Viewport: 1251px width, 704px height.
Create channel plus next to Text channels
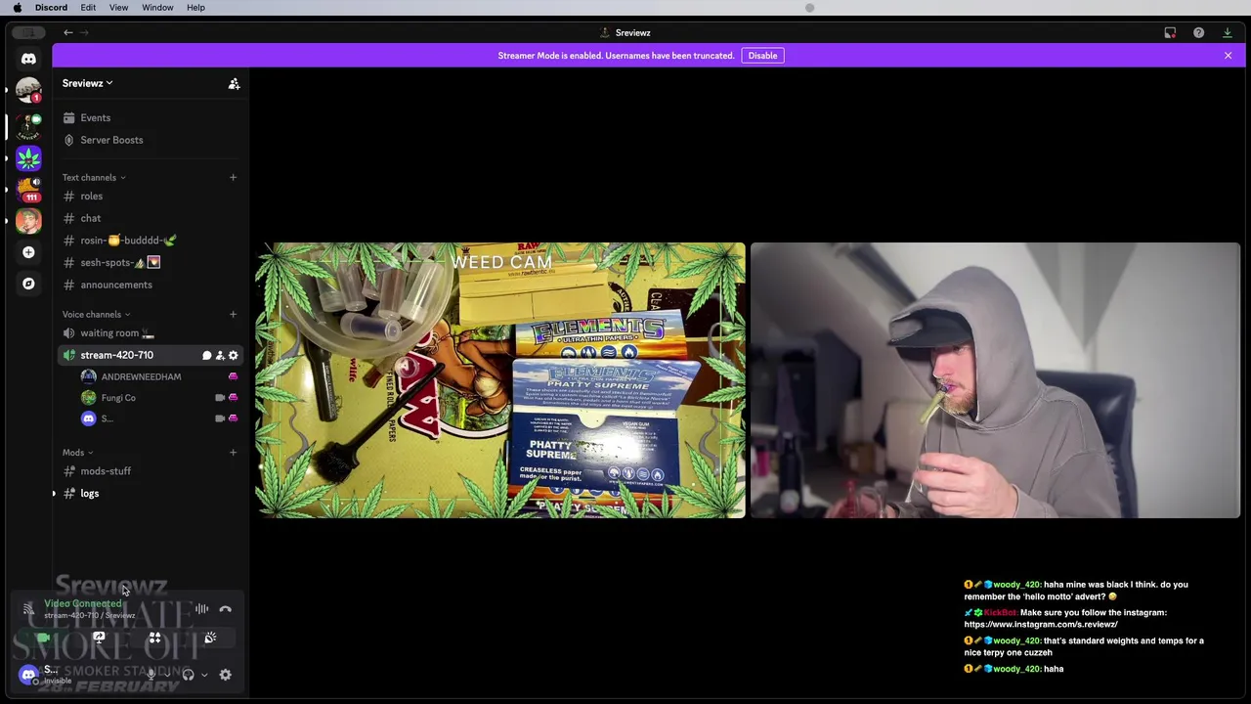233,177
